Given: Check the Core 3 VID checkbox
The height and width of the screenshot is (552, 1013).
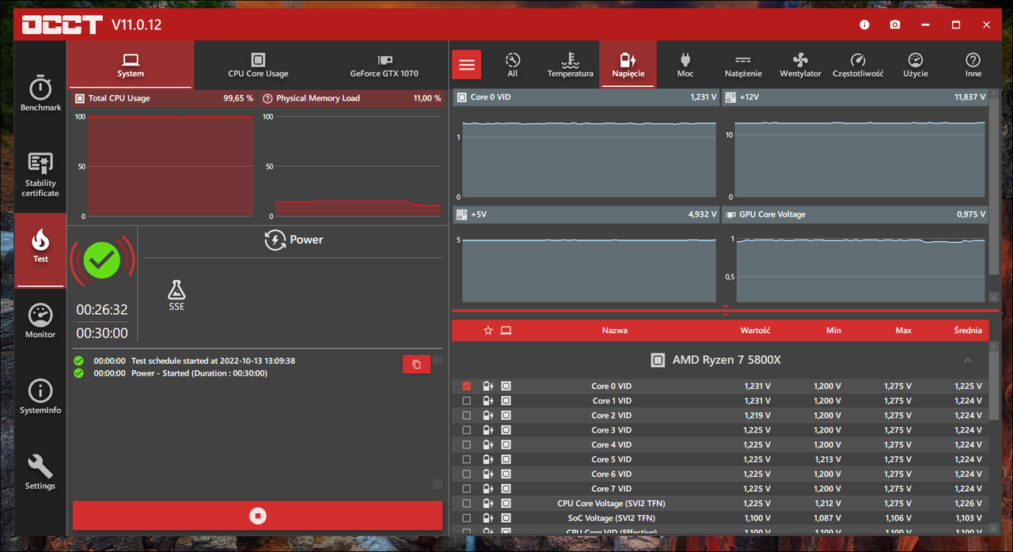Looking at the screenshot, I should click(466, 430).
